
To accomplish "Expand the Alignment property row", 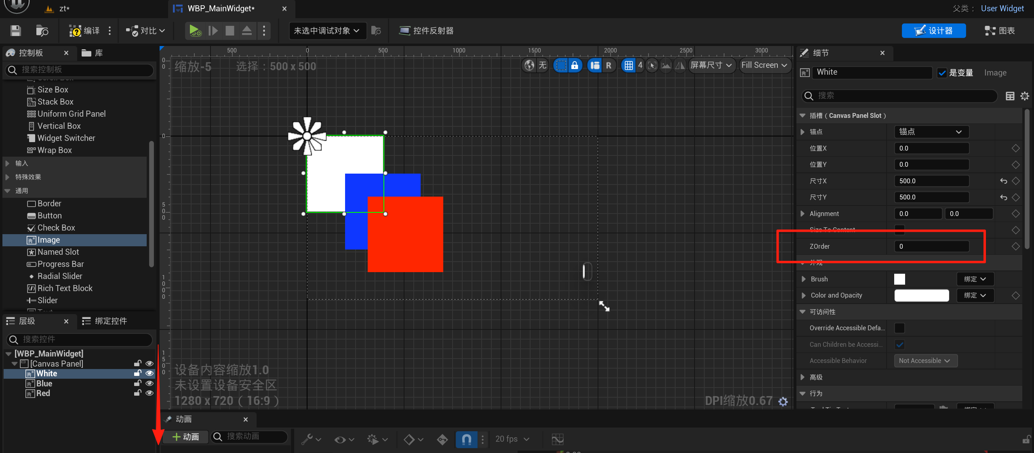I will (802, 214).
